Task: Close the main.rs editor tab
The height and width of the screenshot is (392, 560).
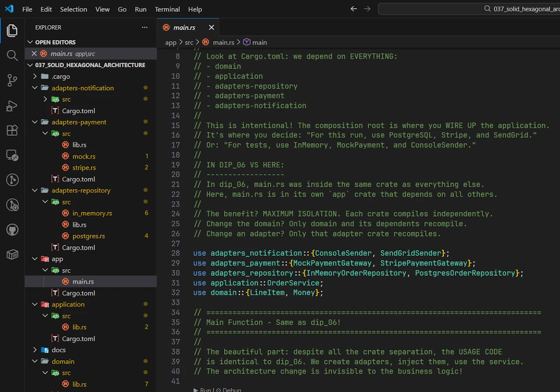Action: (211, 28)
